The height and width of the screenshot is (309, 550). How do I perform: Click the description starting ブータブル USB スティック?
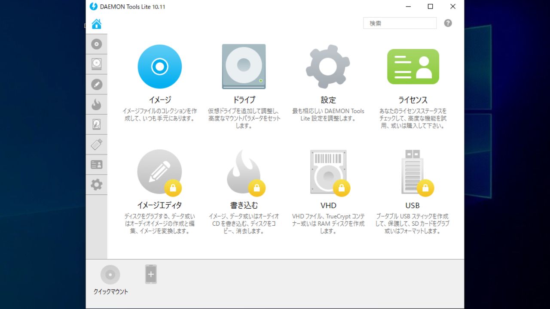(x=413, y=224)
